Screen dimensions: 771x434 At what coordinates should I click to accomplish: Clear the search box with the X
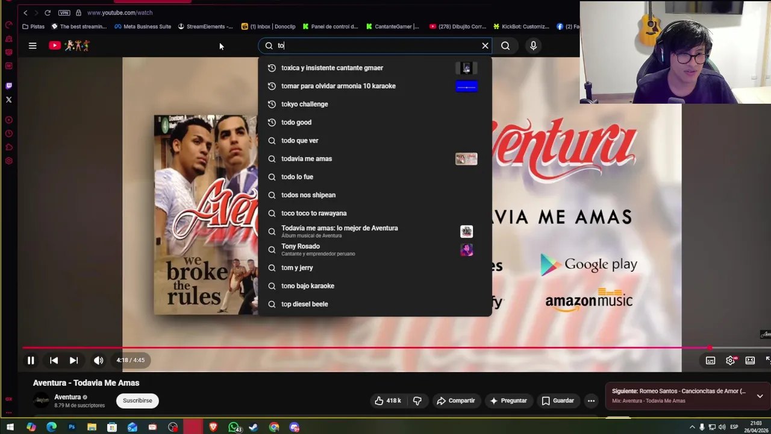tap(485, 46)
